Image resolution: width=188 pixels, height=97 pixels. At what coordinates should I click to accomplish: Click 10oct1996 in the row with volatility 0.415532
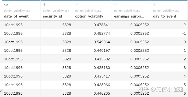point(13,59)
